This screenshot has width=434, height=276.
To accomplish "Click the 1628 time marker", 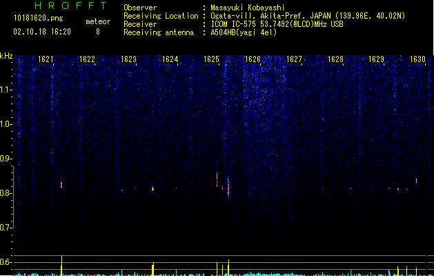I will (x=335, y=59).
